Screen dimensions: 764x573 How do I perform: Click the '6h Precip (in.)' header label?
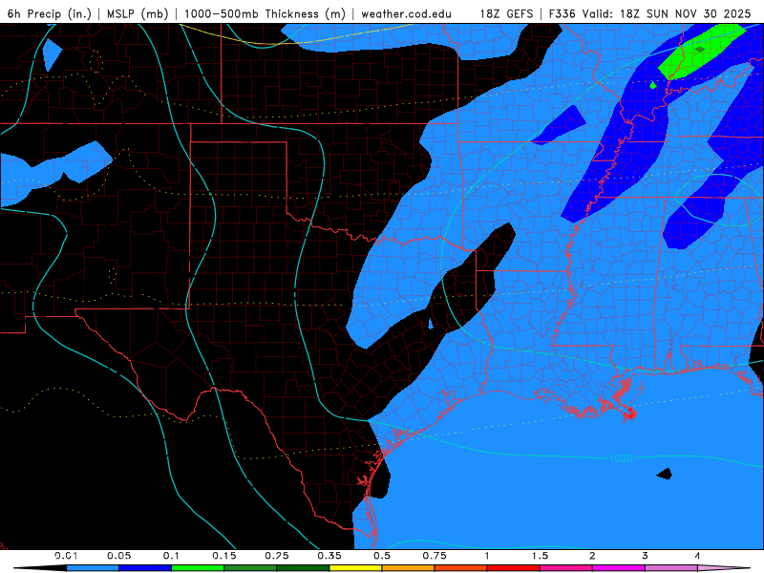pyautogui.click(x=50, y=13)
